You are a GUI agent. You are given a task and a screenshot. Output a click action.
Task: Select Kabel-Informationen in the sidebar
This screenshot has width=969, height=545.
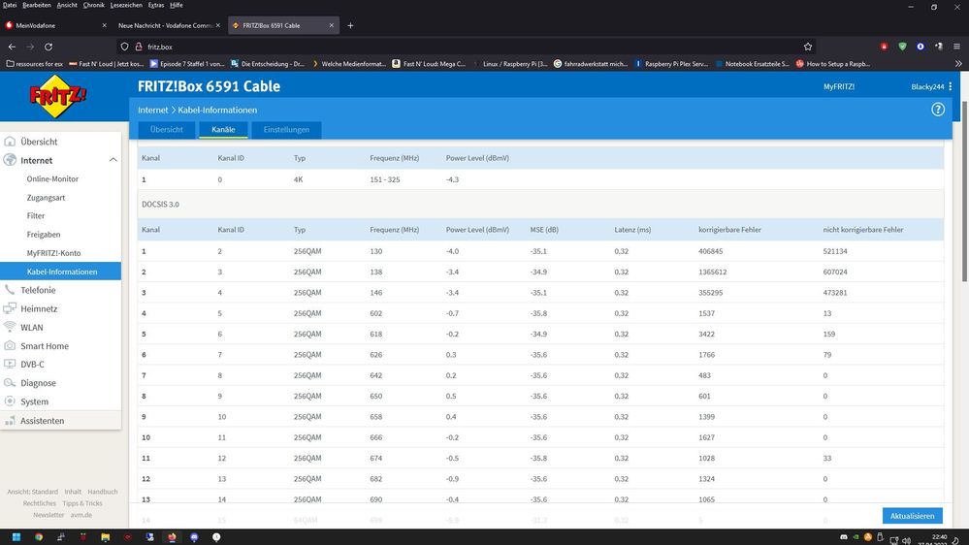pyautogui.click(x=60, y=272)
